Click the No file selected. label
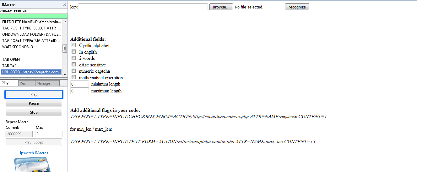Viewport: 427px width, 177px height. click(x=249, y=7)
